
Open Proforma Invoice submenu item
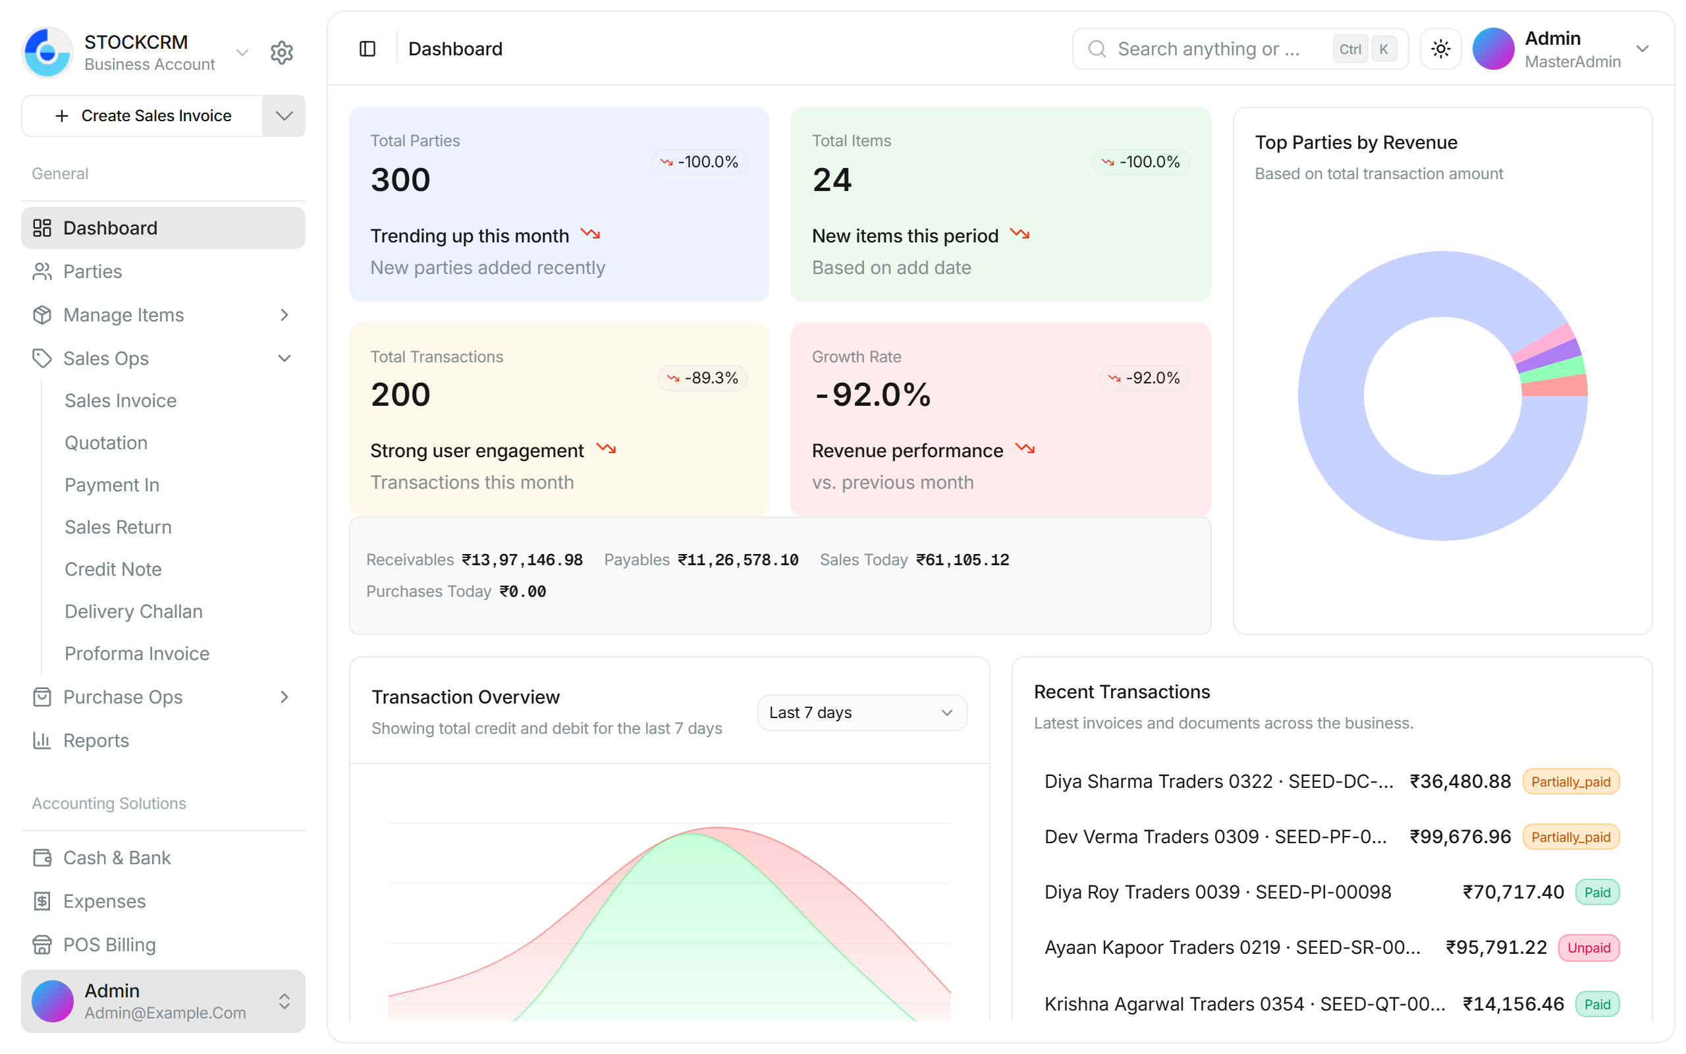[137, 654]
